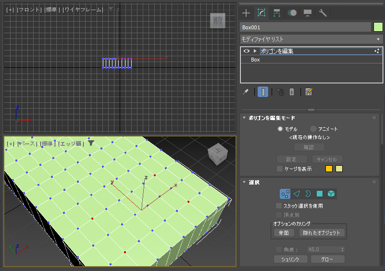
Task: Click the ViewCube in perspective viewport
Action: 218,155
